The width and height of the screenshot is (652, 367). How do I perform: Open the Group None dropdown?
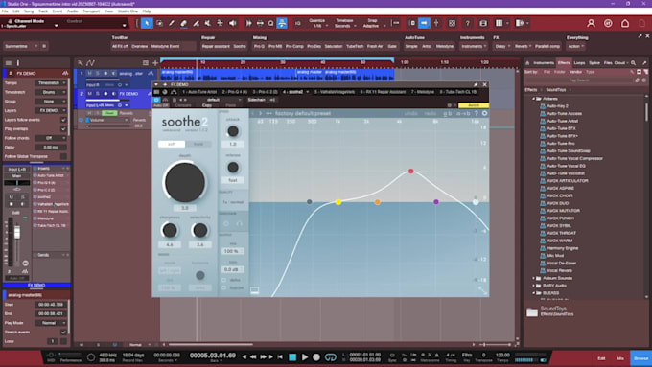coord(51,101)
